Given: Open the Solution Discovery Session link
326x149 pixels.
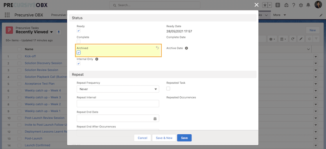Looking at the screenshot, I should tap(43, 63).
